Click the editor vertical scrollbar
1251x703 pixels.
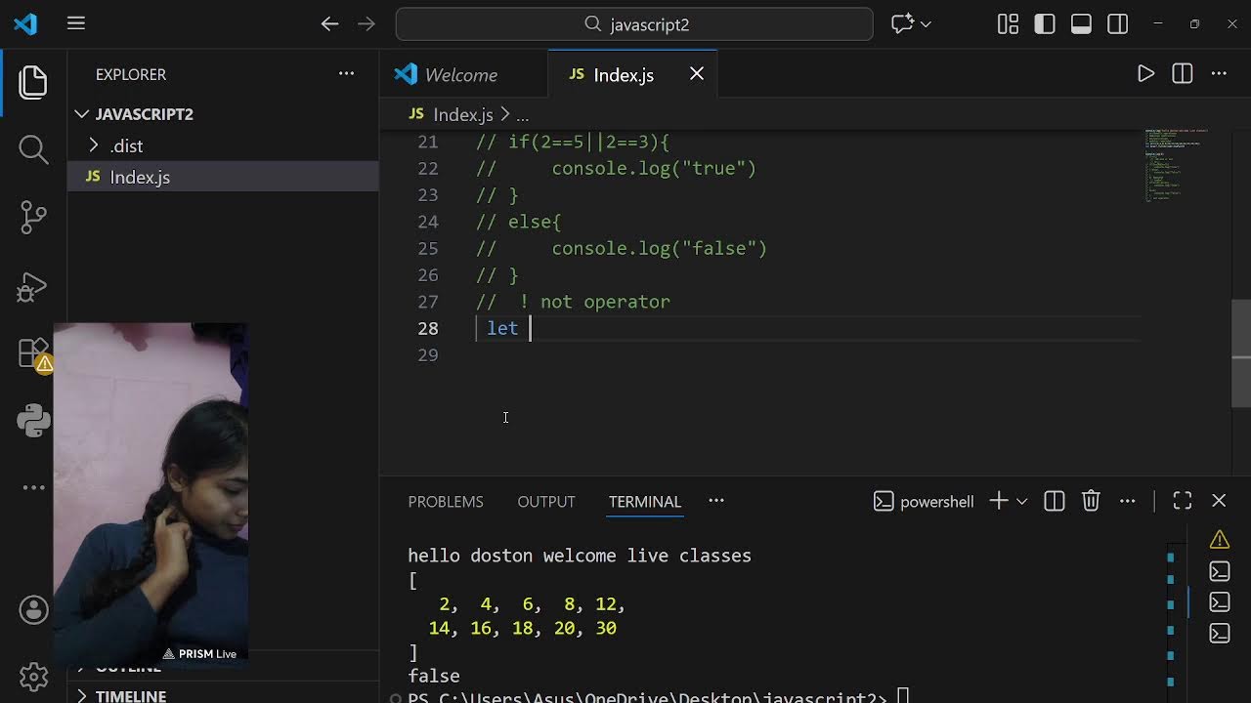coord(1241,352)
